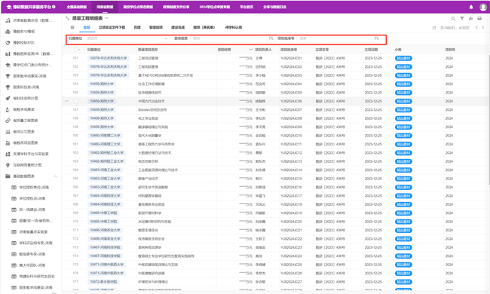490x294 pixels.
Task: Switch to the 撤项(黑名单) tab
Action: [204, 27]
